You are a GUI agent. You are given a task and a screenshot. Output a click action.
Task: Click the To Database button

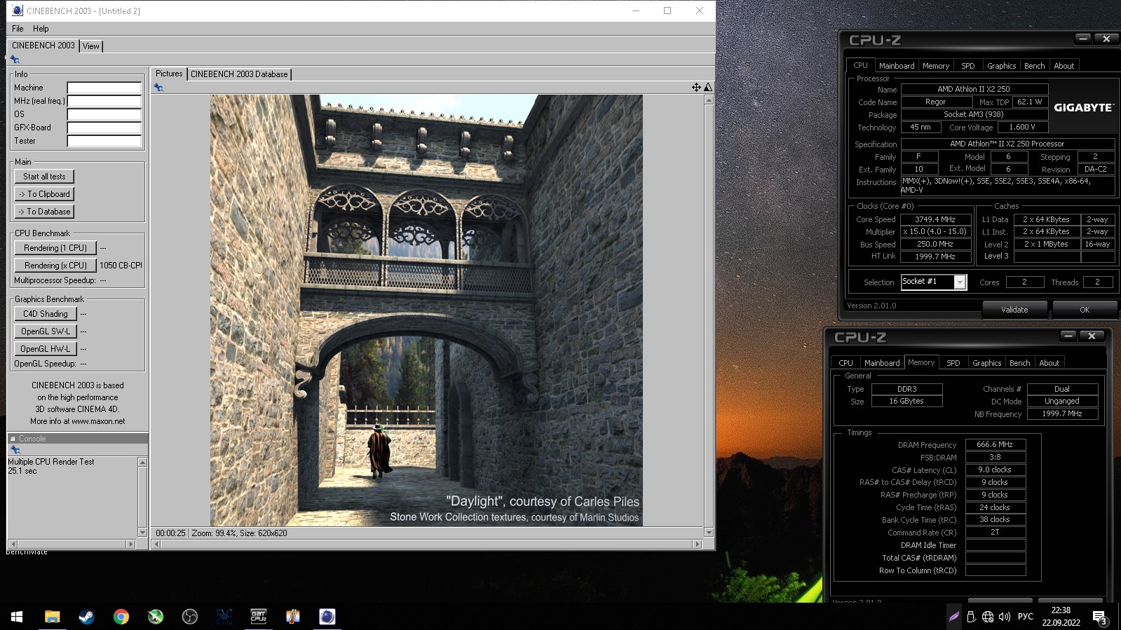pos(44,212)
